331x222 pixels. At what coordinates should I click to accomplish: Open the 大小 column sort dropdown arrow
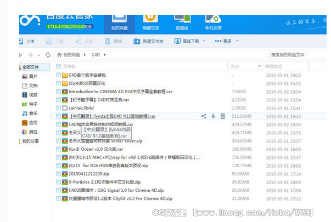pos(260,66)
